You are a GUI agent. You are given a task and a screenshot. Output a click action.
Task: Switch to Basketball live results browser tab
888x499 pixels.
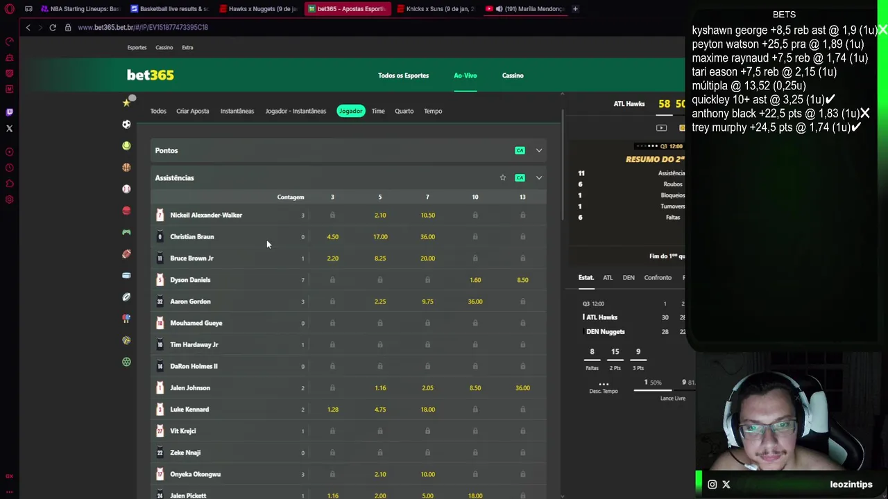click(169, 9)
